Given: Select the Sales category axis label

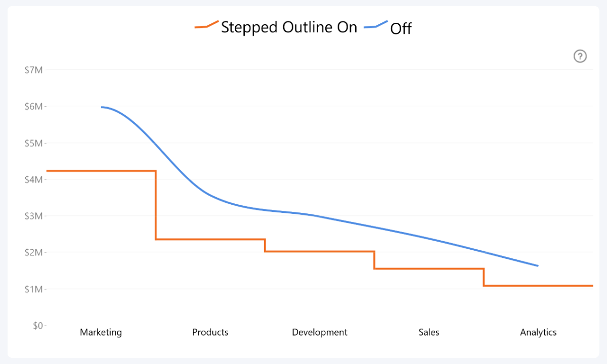Looking at the screenshot, I should coord(429,332).
